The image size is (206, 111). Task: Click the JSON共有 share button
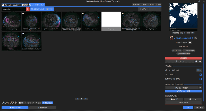pos(183,103)
